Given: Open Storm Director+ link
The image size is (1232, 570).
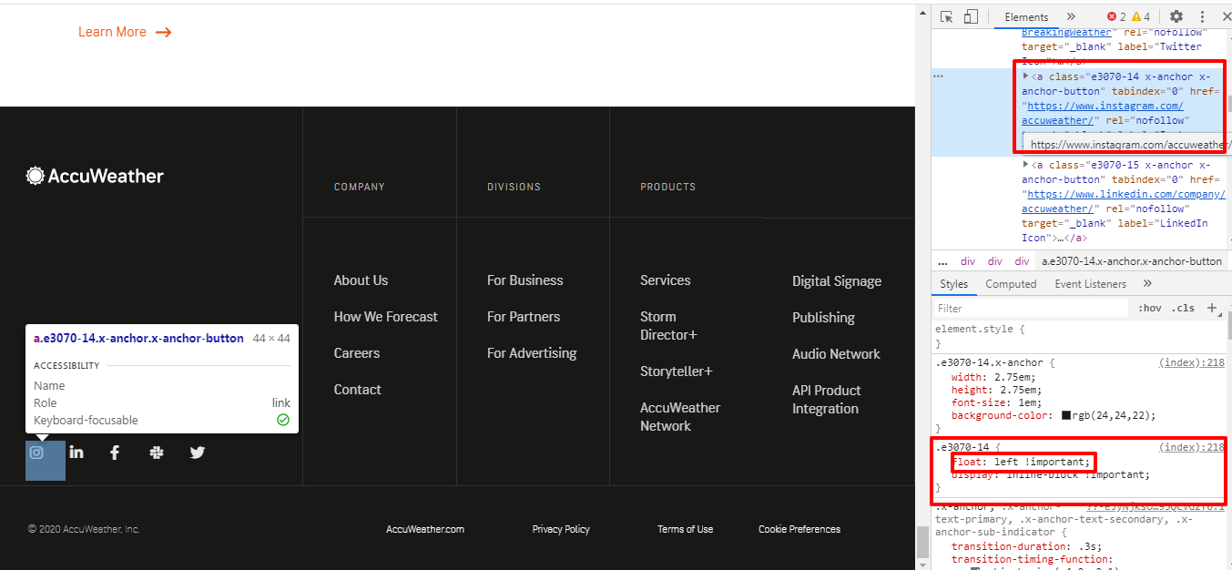Looking at the screenshot, I should tap(668, 326).
